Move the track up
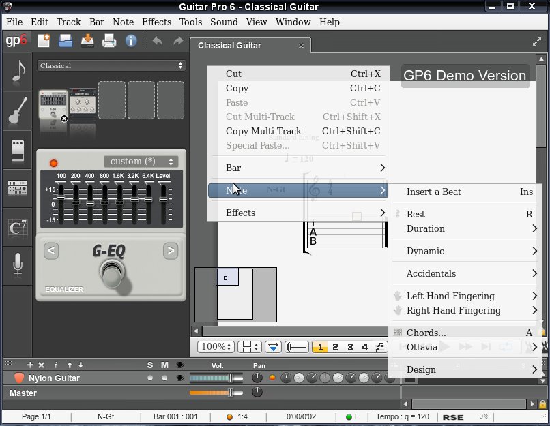This screenshot has height=426, width=550. [x=70, y=365]
